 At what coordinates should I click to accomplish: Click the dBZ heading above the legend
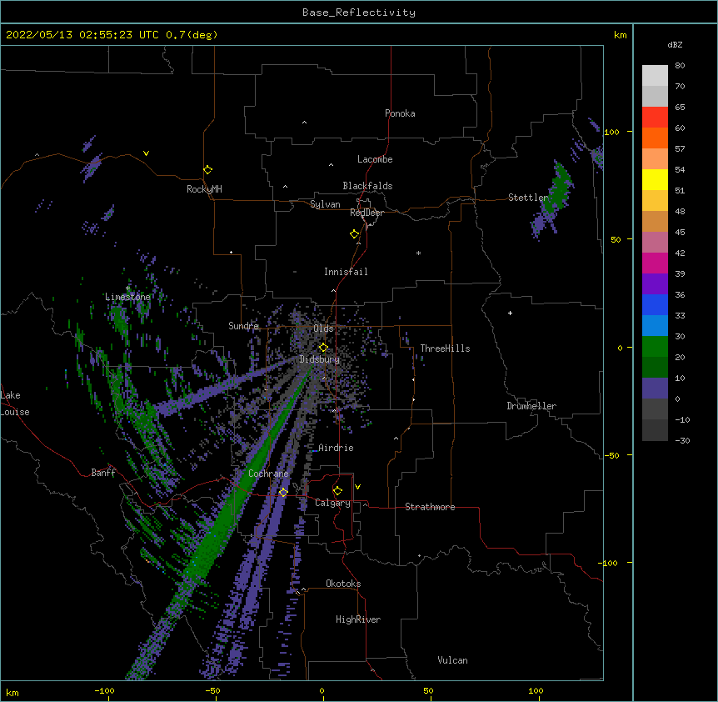675,45
